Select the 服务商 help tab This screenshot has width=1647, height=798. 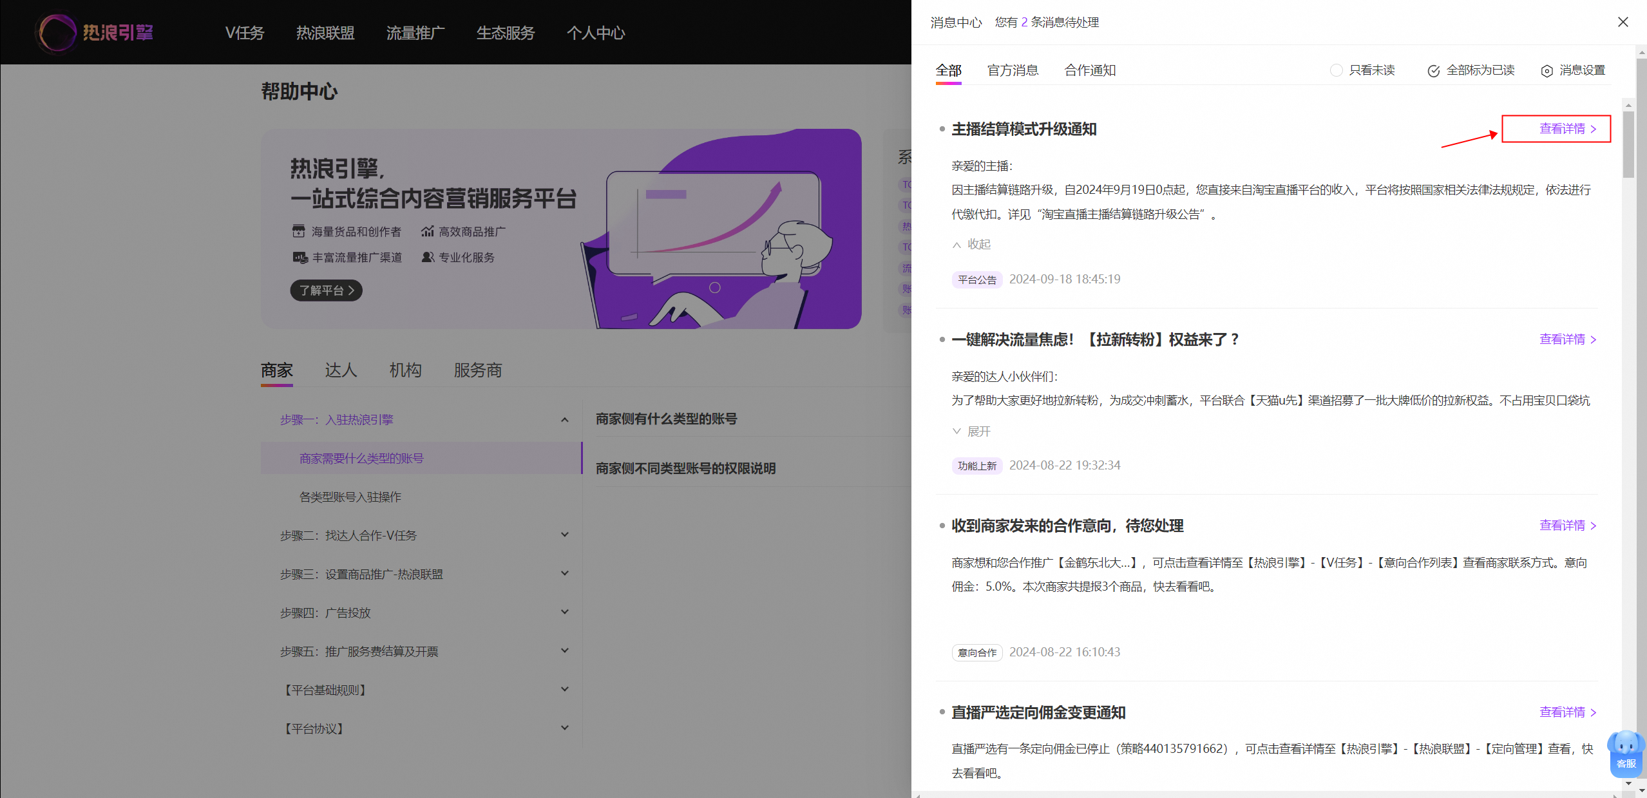[478, 370]
